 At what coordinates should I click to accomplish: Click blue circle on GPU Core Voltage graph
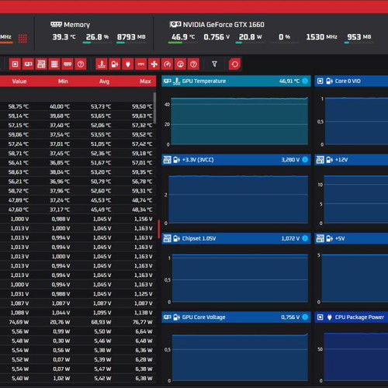[x=305, y=317]
